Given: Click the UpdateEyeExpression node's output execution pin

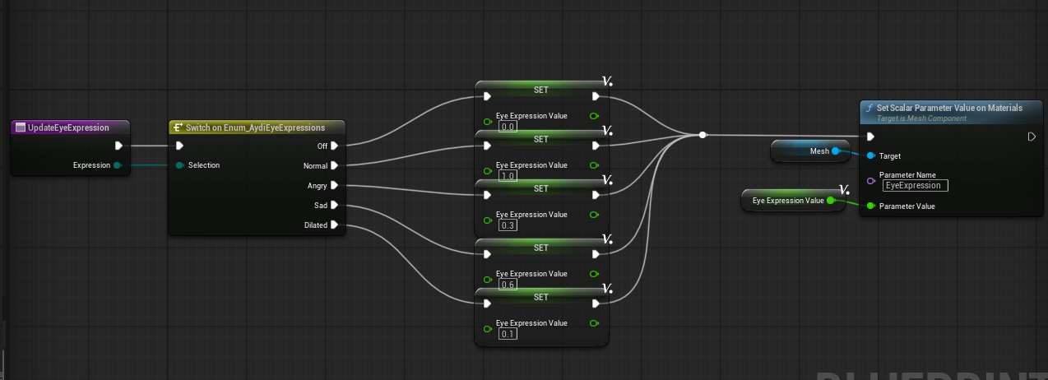Looking at the screenshot, I should pyautogui.click(x=119, y=146).
